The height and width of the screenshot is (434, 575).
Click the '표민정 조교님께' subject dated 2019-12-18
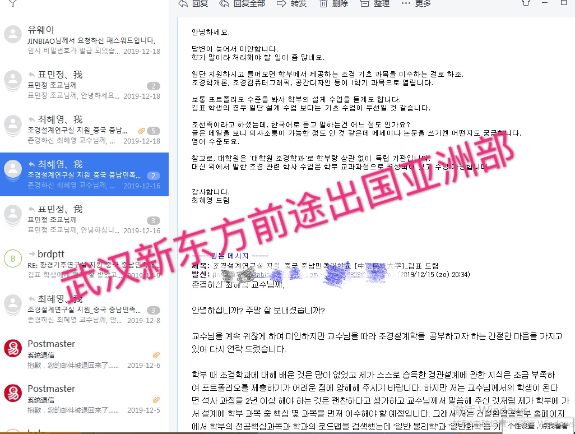click(52, 85)
